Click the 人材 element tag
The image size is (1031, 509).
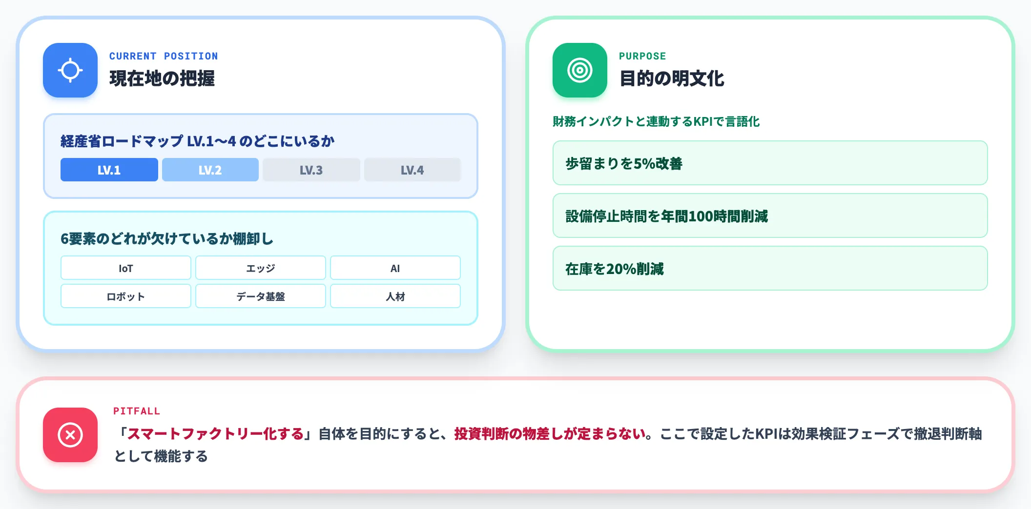pos(395,296)
